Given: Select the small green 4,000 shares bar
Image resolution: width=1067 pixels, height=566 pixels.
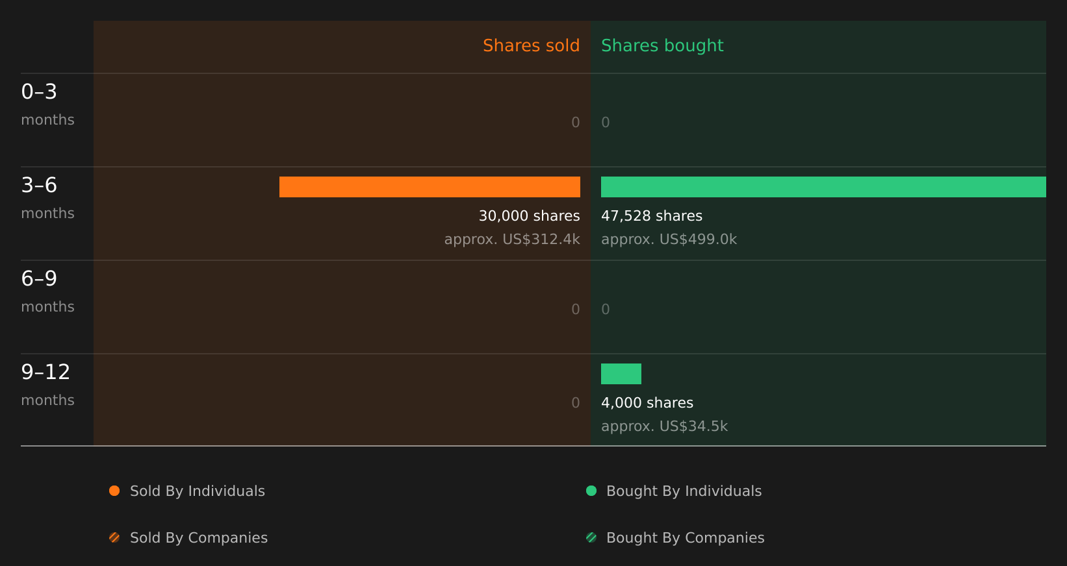Looking at the screenshot, I should pyautogui.click(x=621, y=374).
